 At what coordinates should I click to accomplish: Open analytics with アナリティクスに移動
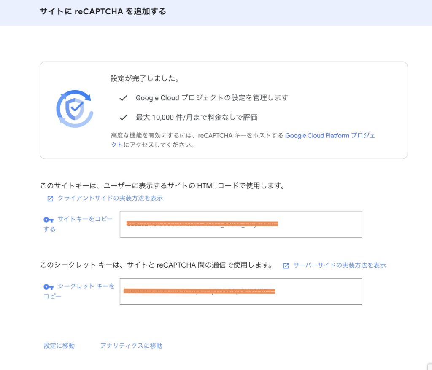click(x=131, y=346)
